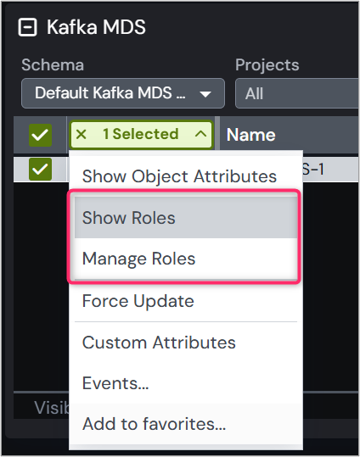Select Manage Roles option
360x457 pixels.
pyautogui.click(x=186, y=259)
